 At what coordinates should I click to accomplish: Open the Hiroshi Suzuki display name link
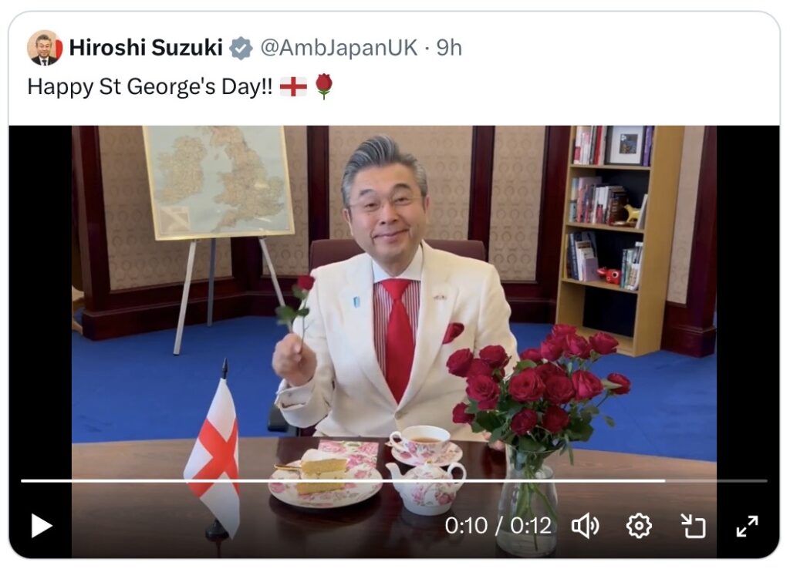[146, 48]
